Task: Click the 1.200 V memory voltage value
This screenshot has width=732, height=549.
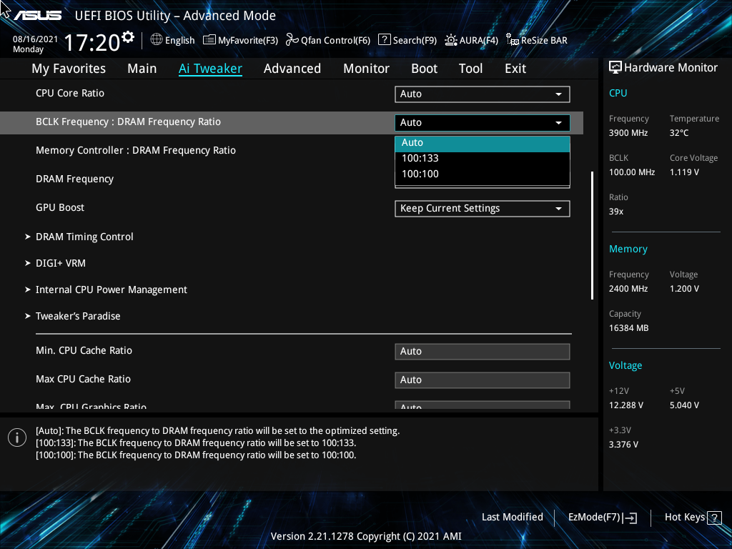Action: point(684,289)
